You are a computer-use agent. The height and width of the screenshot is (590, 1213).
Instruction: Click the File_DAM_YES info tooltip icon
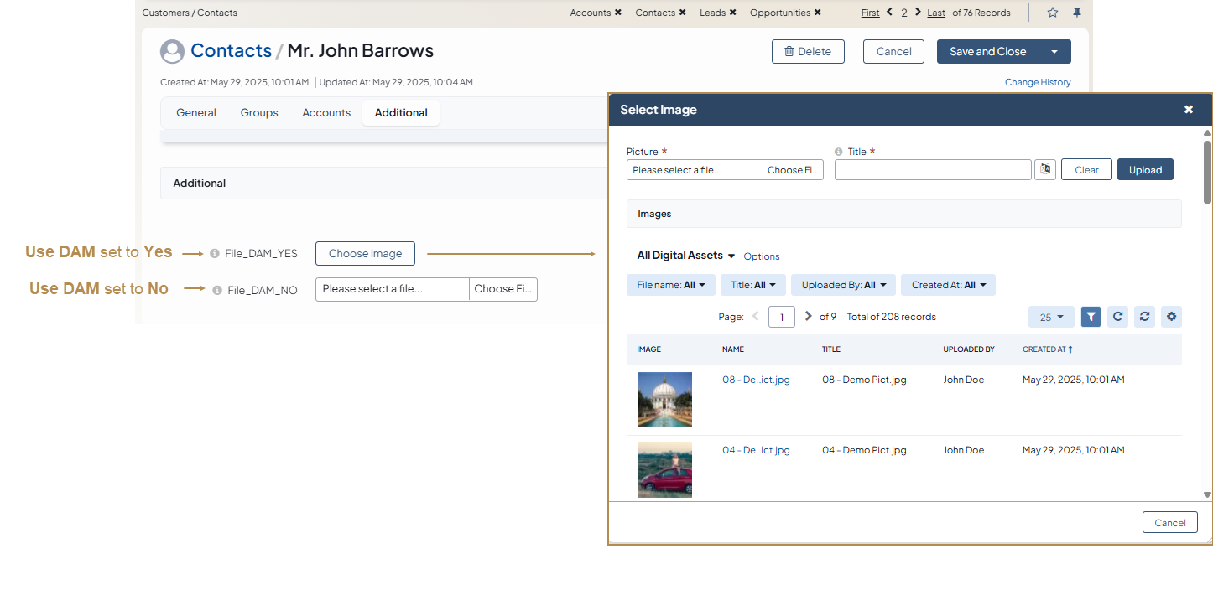click(x=215, y=254)
